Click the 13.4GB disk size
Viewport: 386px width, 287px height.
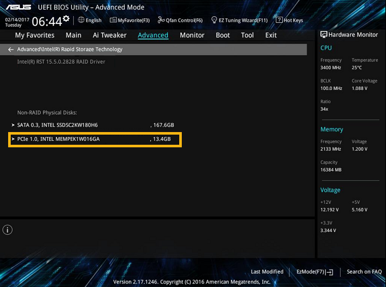click(162, 139)
